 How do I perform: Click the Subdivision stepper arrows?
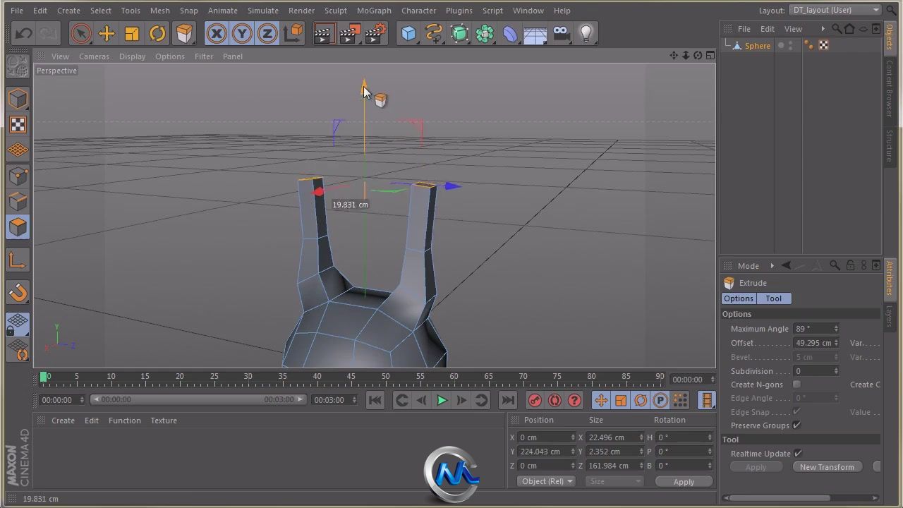[836, 371]
